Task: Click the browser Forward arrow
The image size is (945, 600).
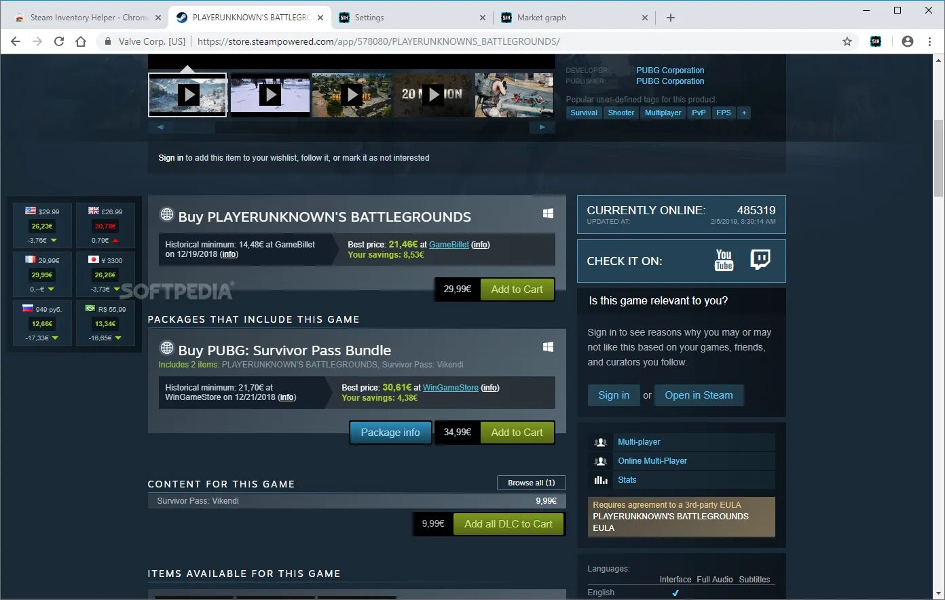Action: click(x=37, y=41)
